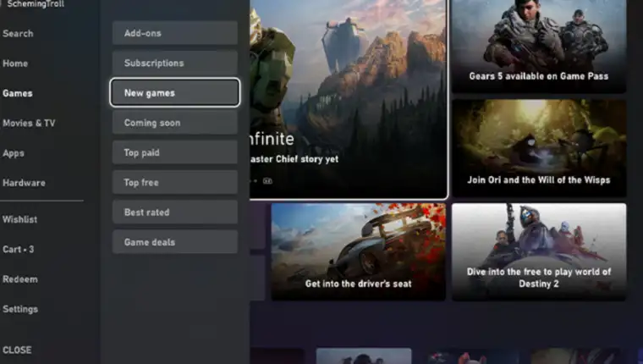Open the Apps section
The image size is (643, 364).
pos(14,153)
